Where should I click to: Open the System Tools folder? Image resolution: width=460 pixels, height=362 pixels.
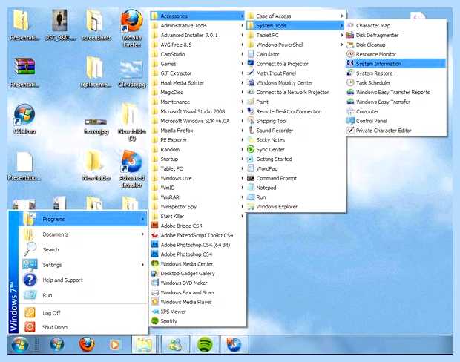[295, 25]
